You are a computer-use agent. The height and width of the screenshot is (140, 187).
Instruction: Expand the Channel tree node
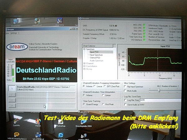click(x=84, y=63)
